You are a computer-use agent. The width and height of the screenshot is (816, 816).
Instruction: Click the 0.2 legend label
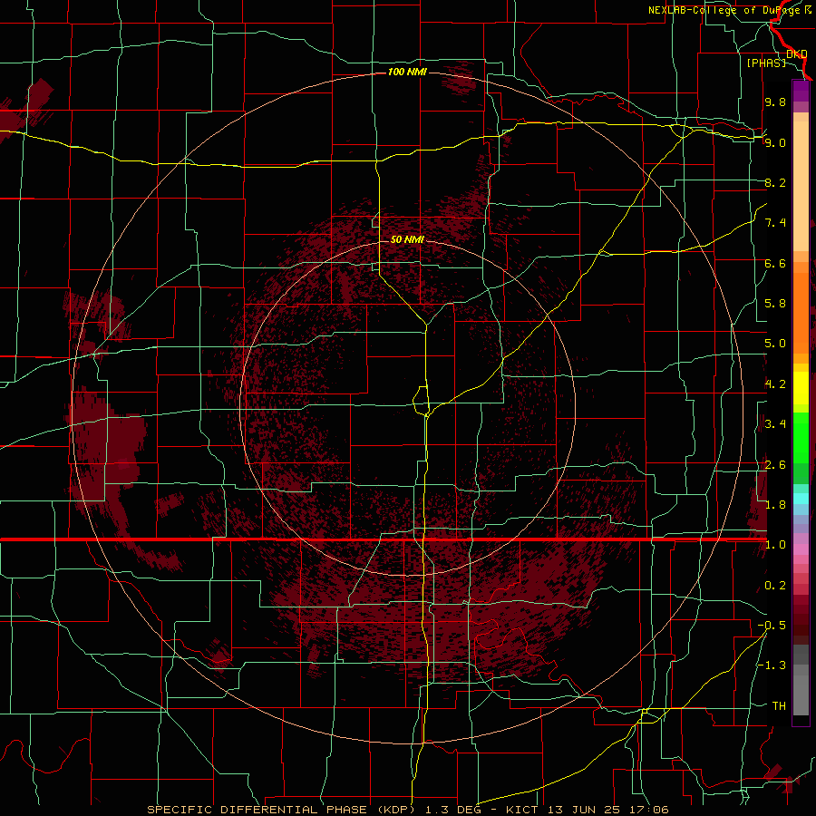coord(775,586)
